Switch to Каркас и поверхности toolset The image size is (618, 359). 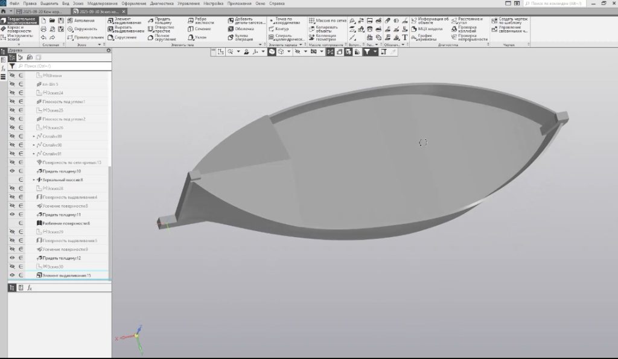(19, 28)
